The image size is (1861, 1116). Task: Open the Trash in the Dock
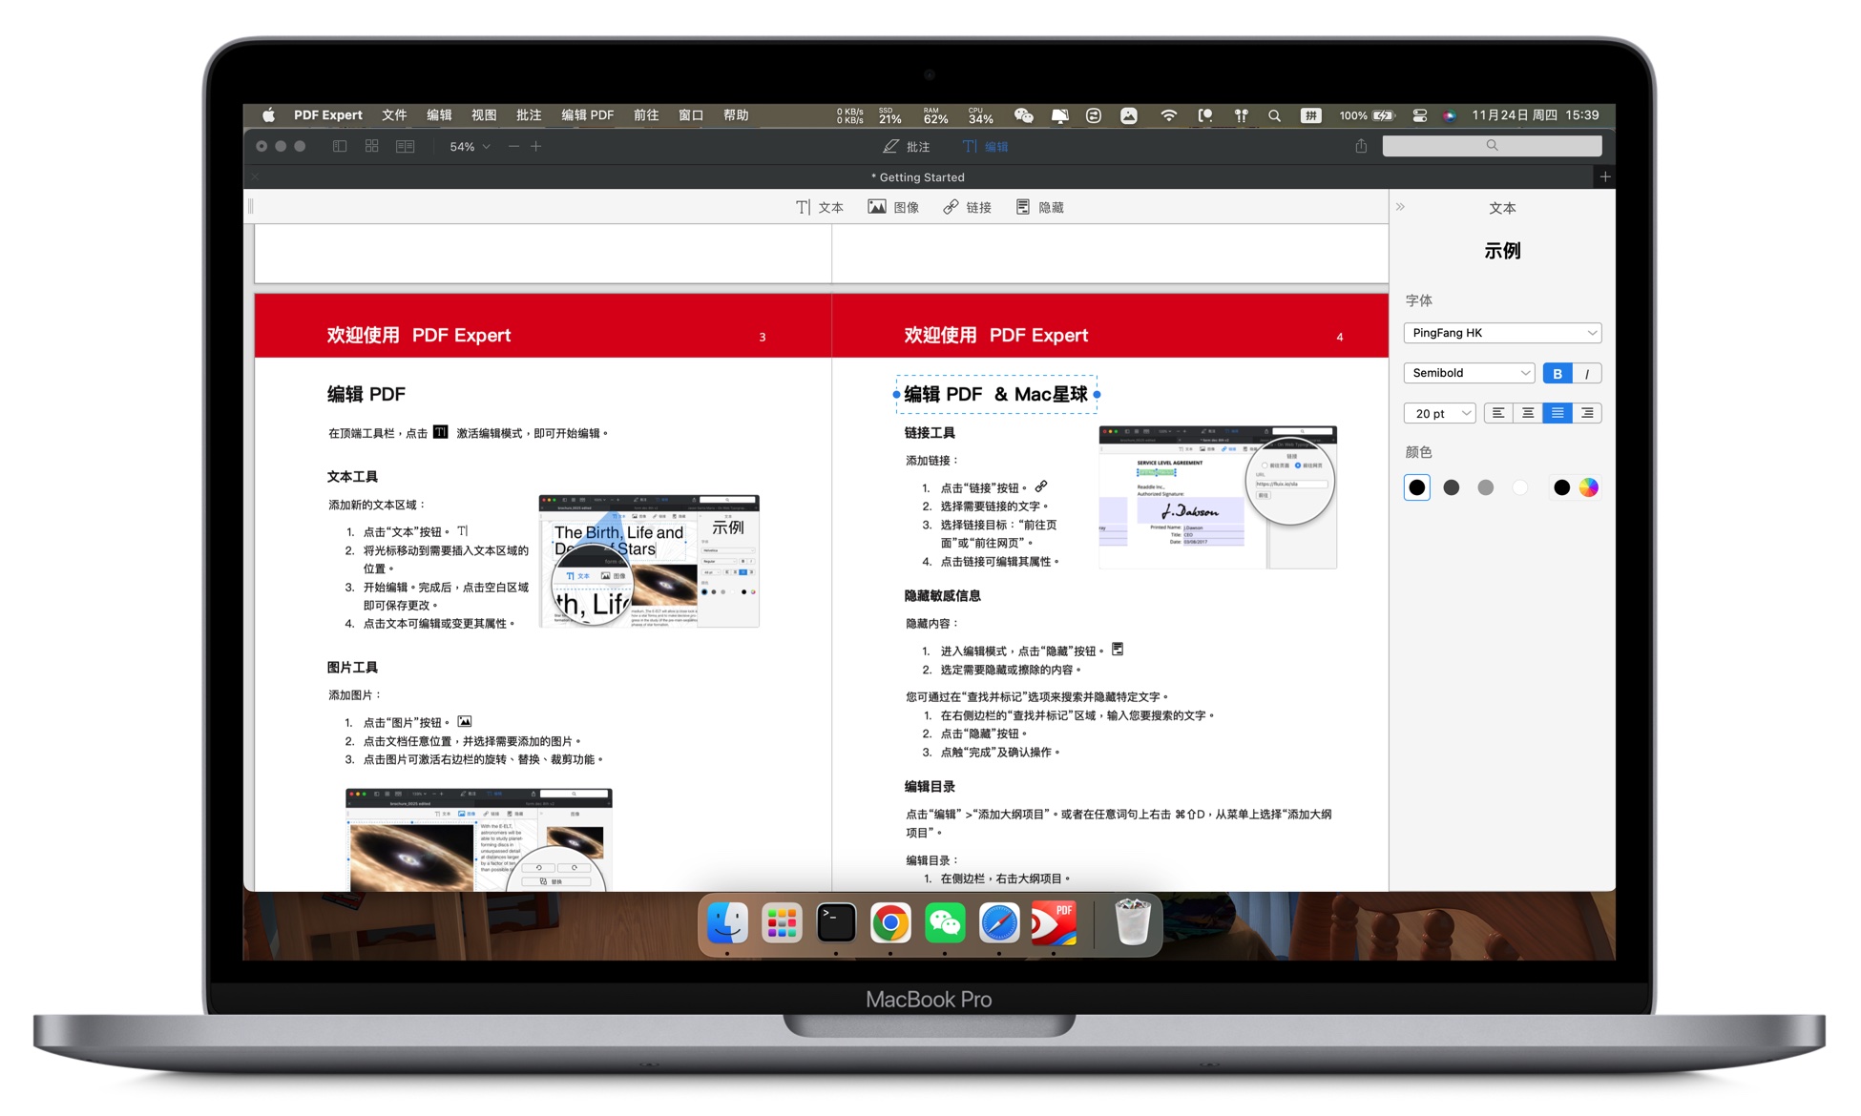(1132, 920)
